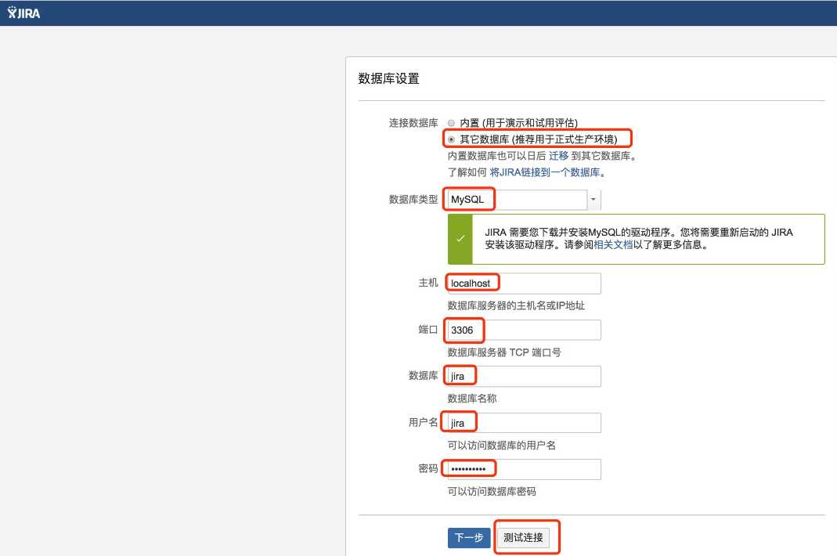Image resolution: width=837 pixels, height=556 pixels.
Task: Open the 相关文档 documentation link
Action: coord(613,244)
